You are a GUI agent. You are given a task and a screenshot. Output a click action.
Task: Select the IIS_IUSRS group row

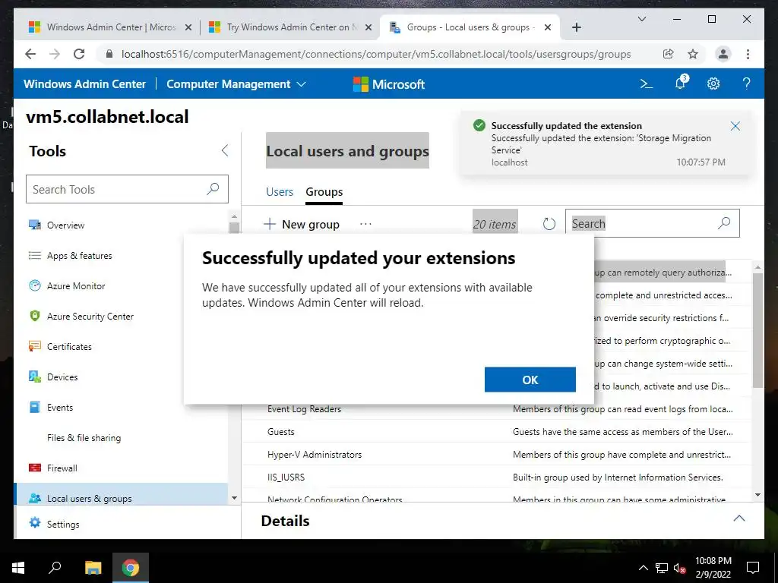[x=496, y=477]
